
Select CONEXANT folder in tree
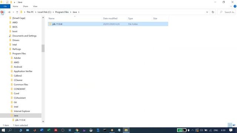20,89
